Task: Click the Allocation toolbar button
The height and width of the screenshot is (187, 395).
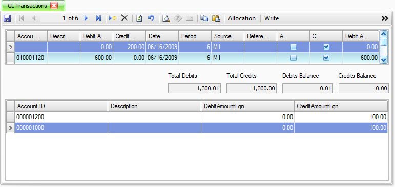Action: coord(242,18)
